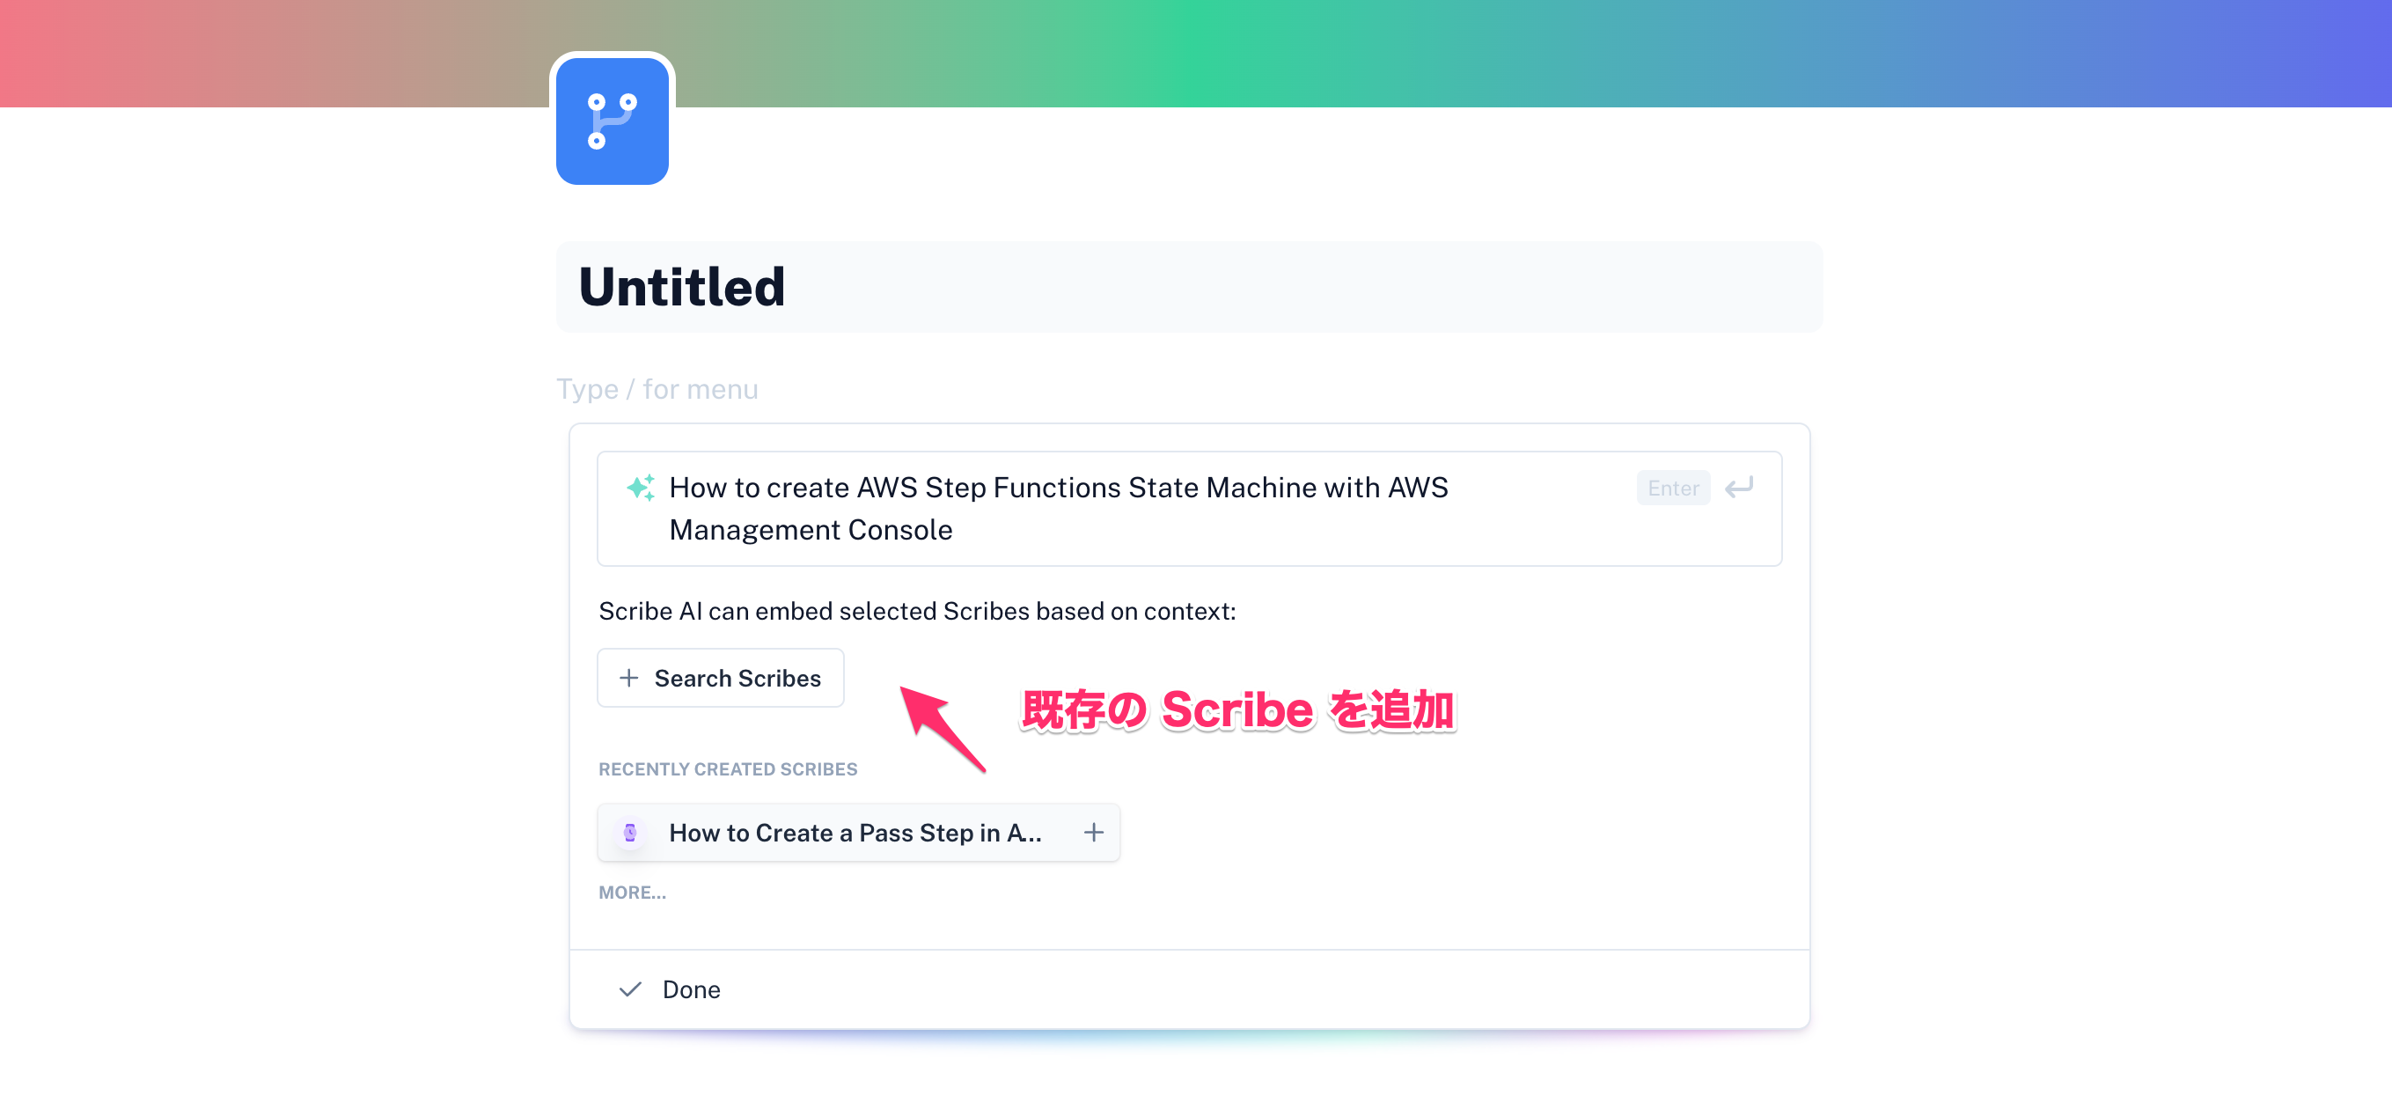Click the Enter return arrow icon
2392x1095 pixels.
click(x=1738, y=488)
